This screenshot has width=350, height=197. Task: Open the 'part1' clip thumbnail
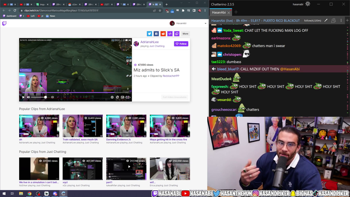(x=126, y=169)
